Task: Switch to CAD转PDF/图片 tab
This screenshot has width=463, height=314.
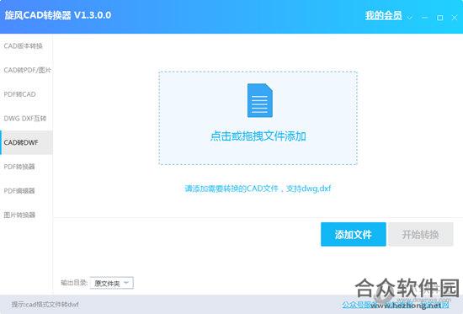Action: coord(27,71)
